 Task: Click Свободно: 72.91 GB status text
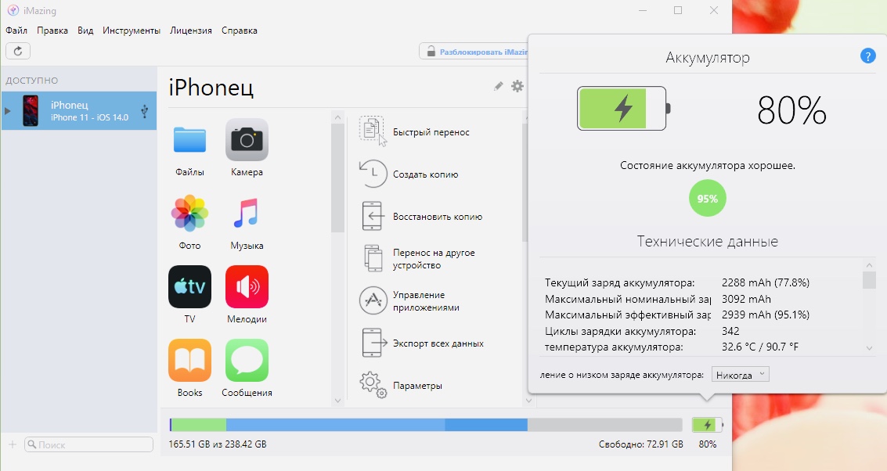pos(641,444)
